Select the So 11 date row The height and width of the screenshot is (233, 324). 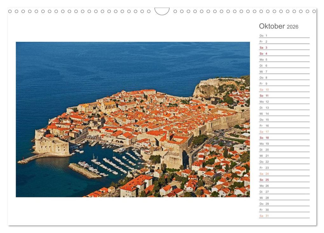click(284, 96)
